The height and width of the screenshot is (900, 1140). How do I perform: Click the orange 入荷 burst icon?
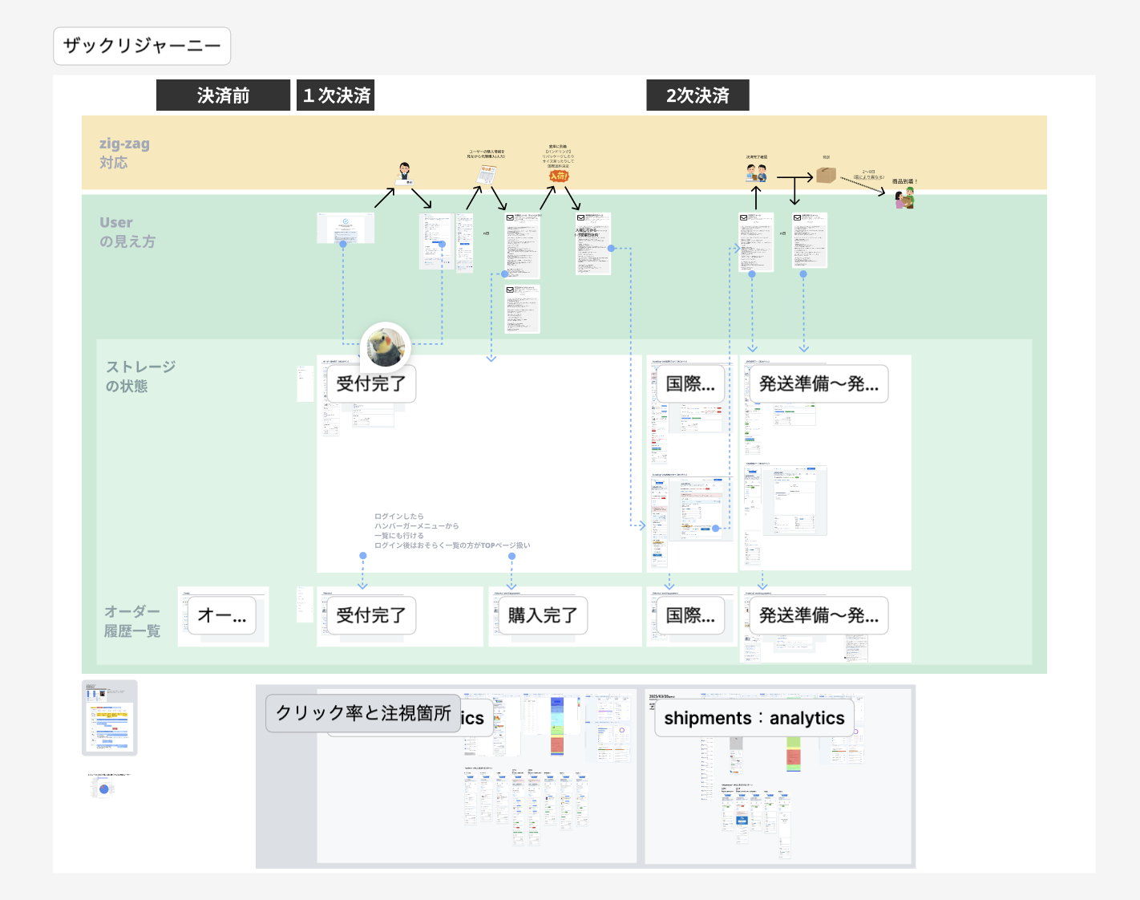click(x=559, y=176)
